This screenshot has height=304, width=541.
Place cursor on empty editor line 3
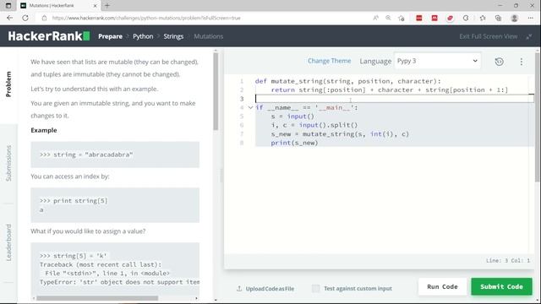[394, 99]
